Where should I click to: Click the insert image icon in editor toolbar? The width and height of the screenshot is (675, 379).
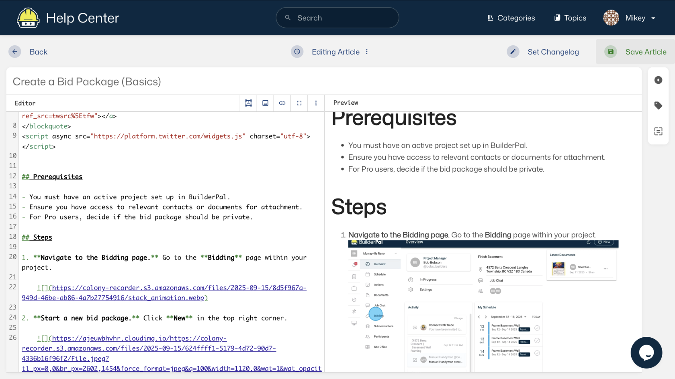pyautogui.click(x=265, y=103)
